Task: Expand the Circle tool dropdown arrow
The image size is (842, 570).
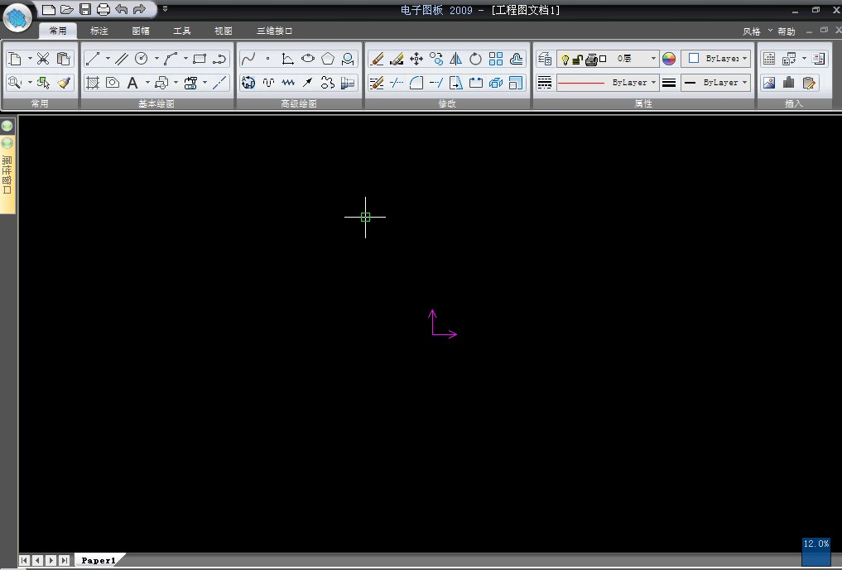Action: point(156,59)
